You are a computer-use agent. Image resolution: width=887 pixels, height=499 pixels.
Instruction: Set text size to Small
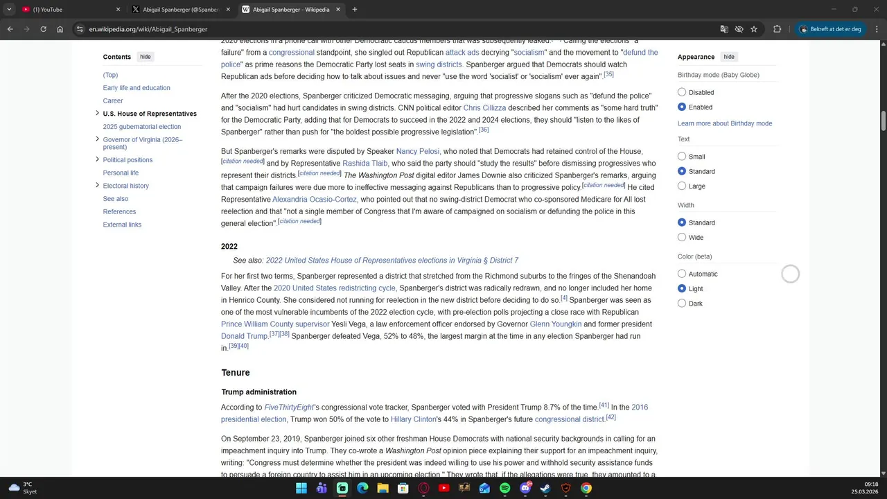pos(682,157)
